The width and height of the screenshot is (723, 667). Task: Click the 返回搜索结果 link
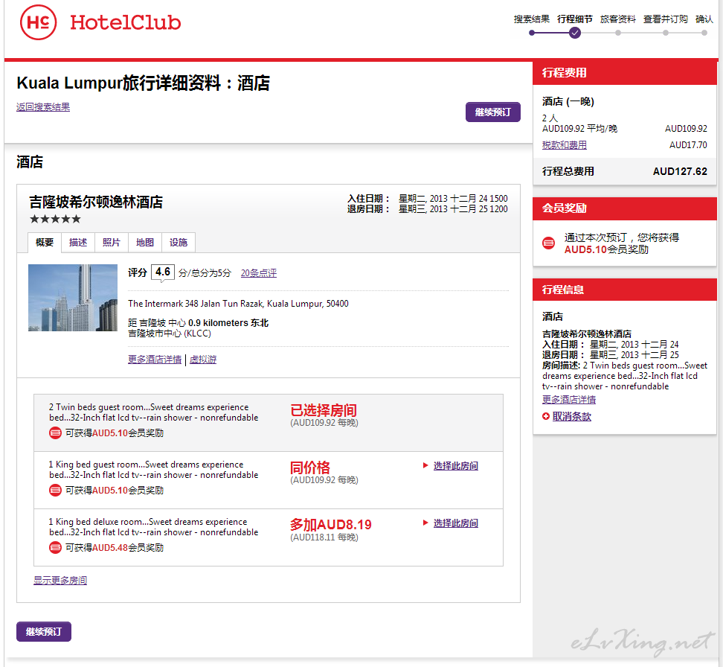[x=43, y=107]
